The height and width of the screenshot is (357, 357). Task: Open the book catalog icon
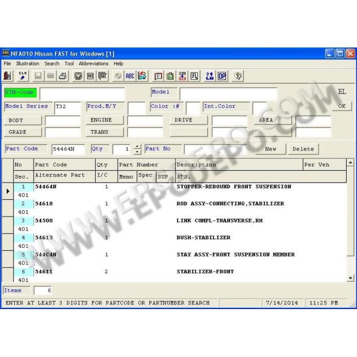coord(158,76)
